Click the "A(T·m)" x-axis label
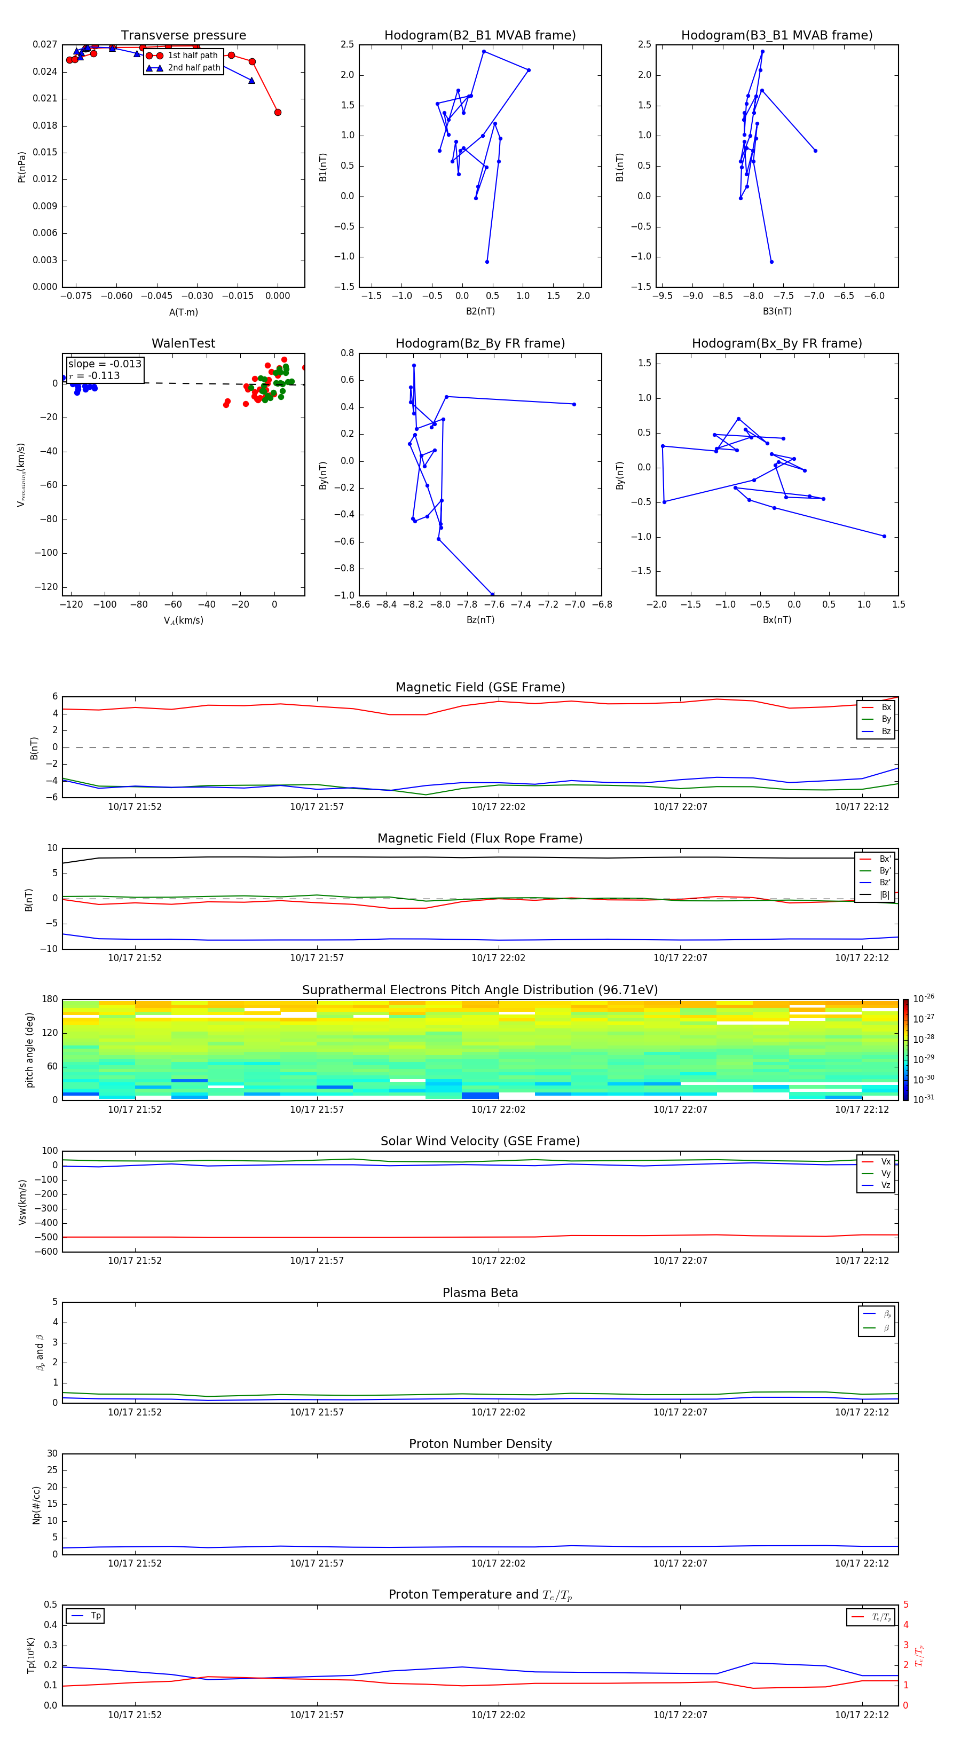This screenshot has height=1762, width=961. [x=183, y=312]
